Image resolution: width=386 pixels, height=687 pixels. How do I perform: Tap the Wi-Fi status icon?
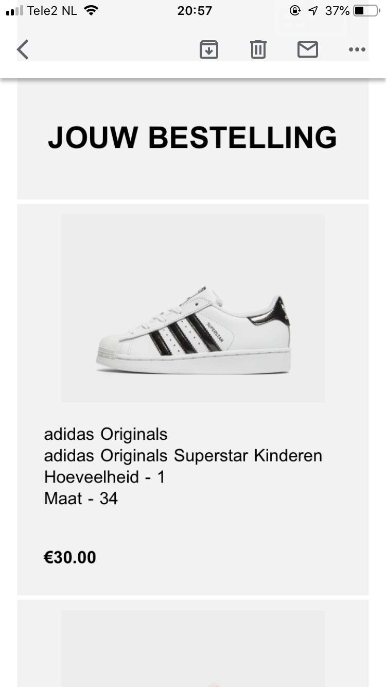(x=91, y=10)
